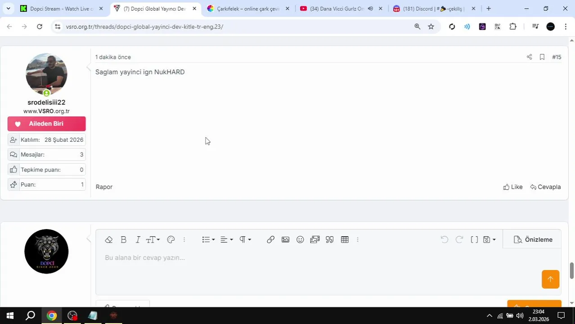Reload the current page

(x=40, y=27)
